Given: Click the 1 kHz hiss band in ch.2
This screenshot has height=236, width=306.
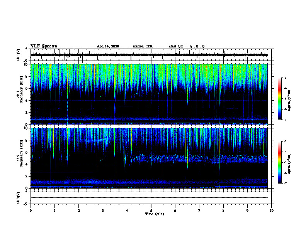Looking at the screenshot, I should [x=149, y=182].
